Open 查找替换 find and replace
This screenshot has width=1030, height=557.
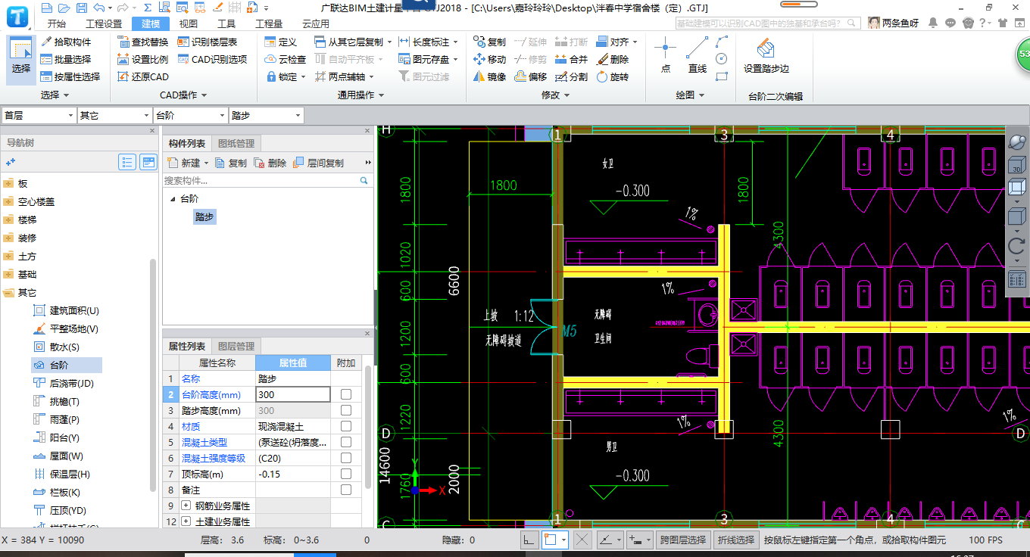click(x=143, y=42)
